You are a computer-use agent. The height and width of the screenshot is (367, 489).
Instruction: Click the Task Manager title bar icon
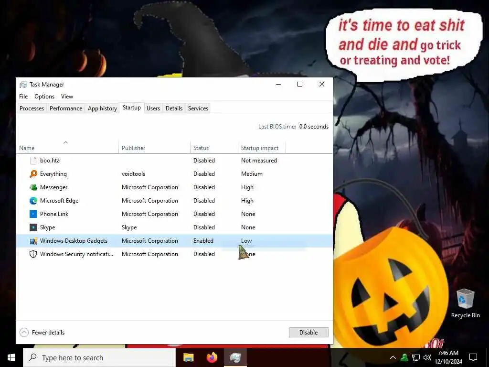(x=23, y=85)
